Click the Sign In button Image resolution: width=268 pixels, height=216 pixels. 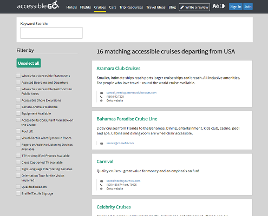pyautogui.click(x=236, y=6)
